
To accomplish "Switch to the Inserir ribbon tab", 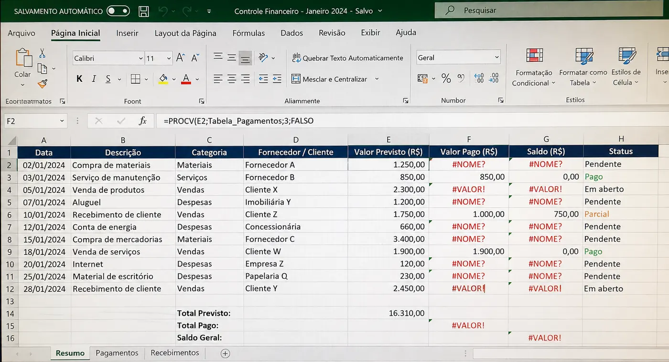I will pos(127,33).
